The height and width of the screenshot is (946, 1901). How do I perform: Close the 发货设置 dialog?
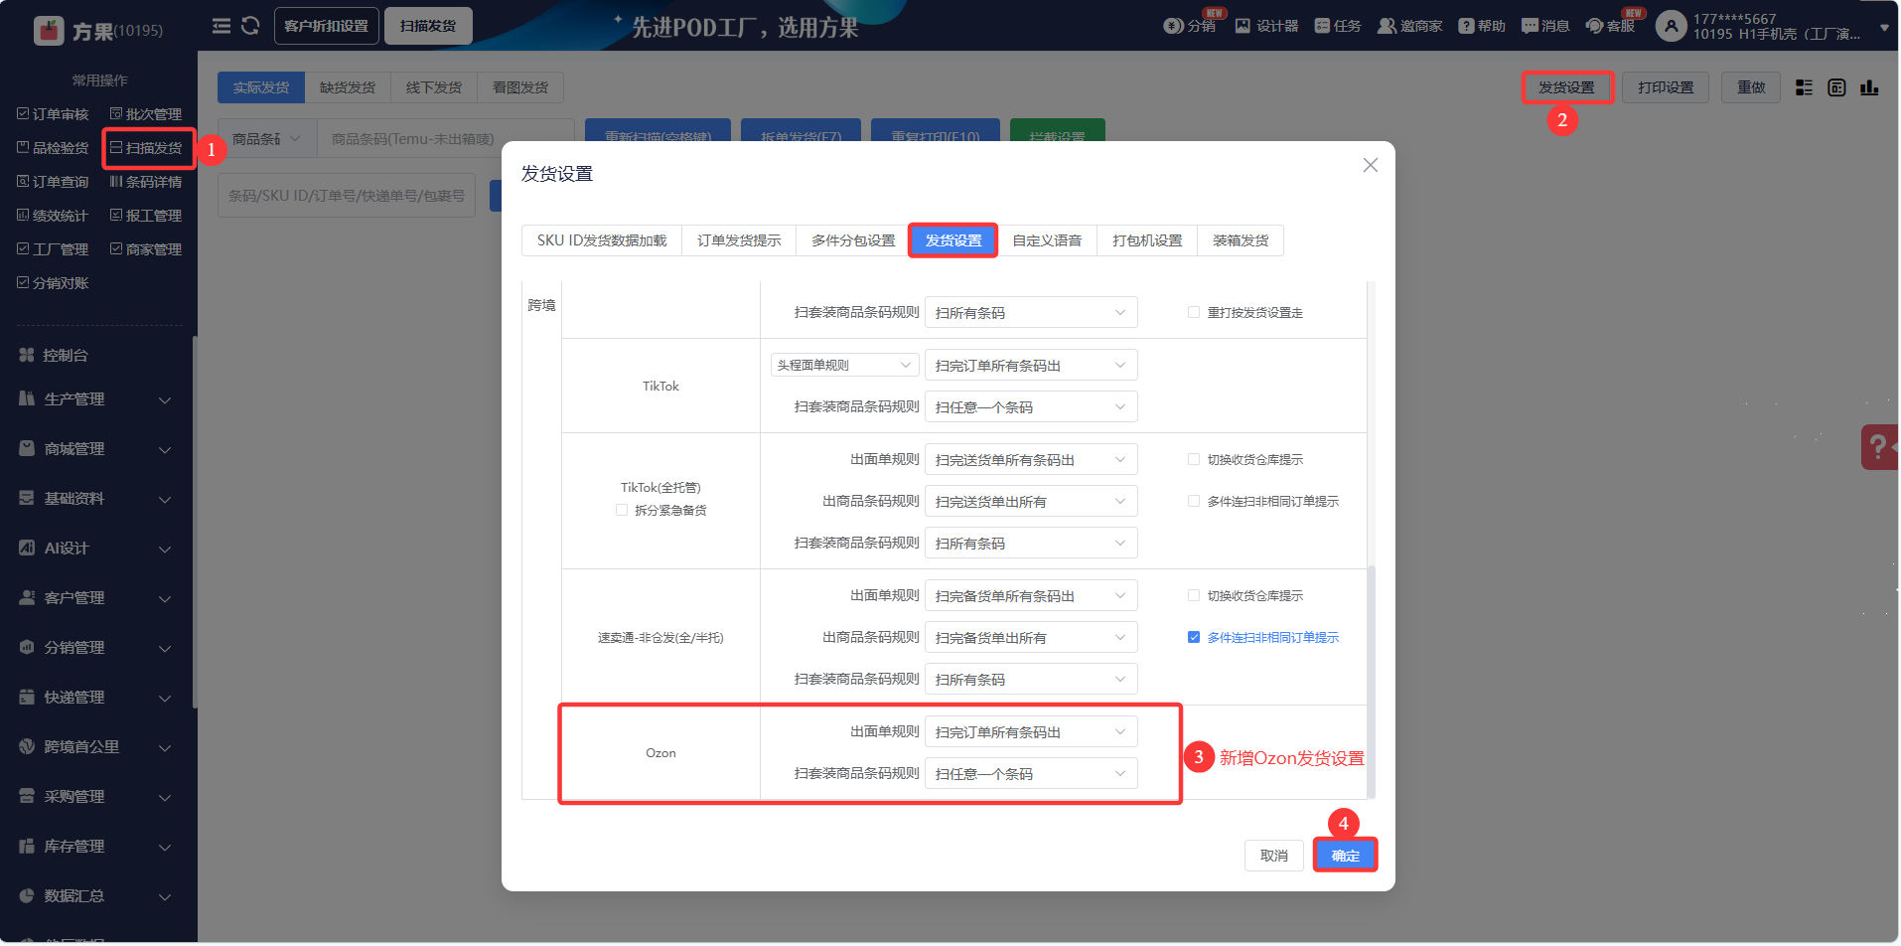[1371, 165]
